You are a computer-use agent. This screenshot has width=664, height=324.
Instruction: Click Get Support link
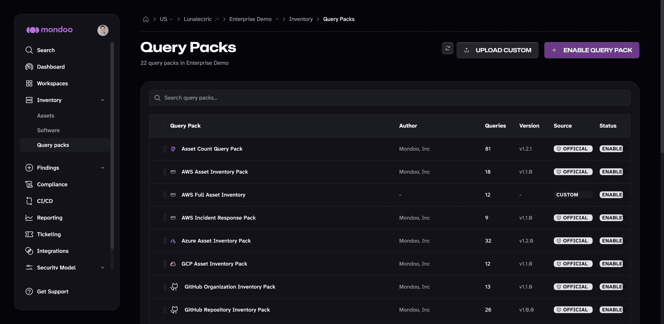coord(53,291)
